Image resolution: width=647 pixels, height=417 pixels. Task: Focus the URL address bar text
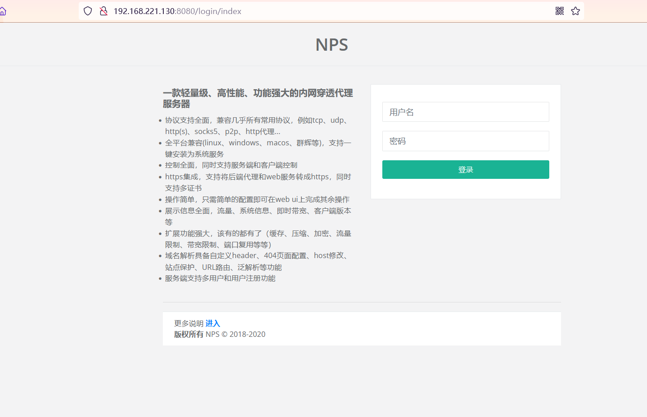(177, 11)
